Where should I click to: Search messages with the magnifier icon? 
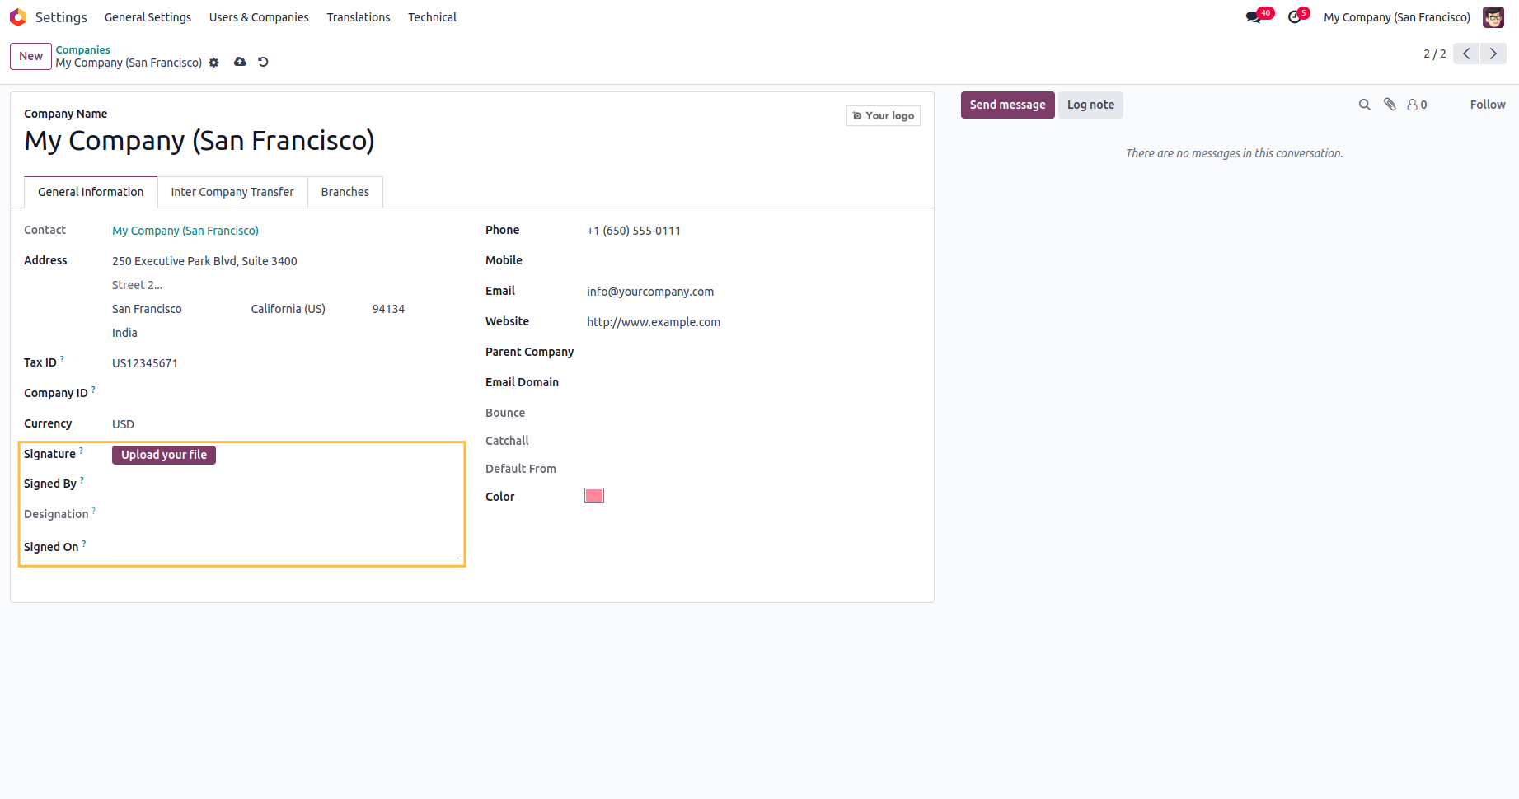pyautogui.click(x=1365, y=105)
